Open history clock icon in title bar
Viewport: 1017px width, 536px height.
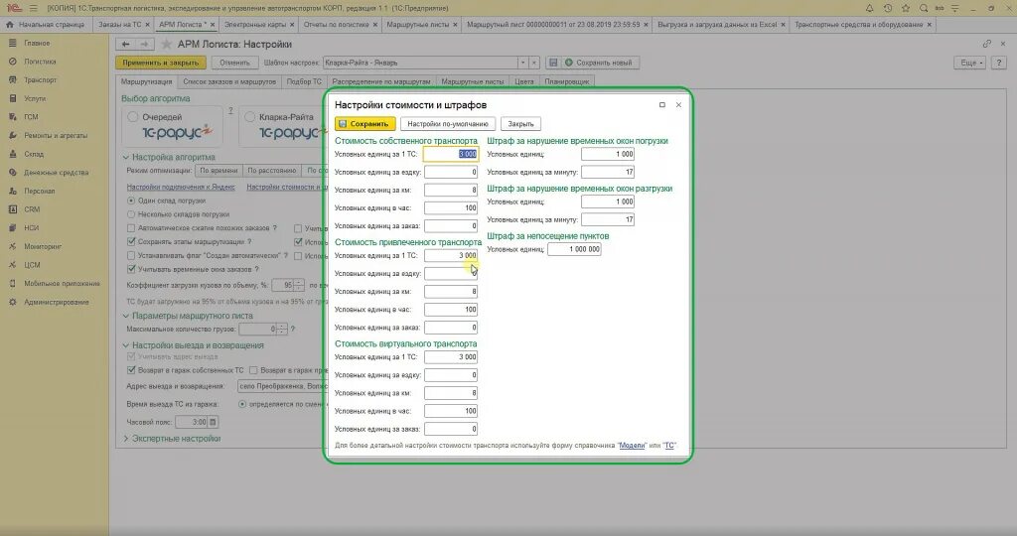click(x=887, y=8)
